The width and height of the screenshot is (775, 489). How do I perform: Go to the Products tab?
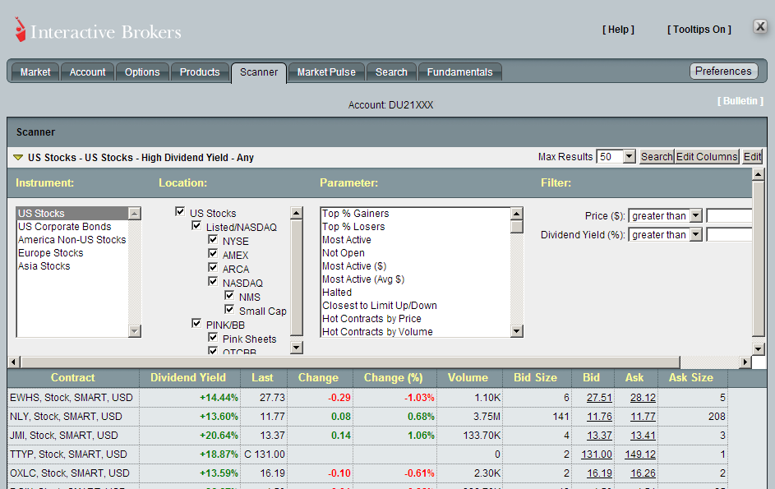tap(200, 72)
